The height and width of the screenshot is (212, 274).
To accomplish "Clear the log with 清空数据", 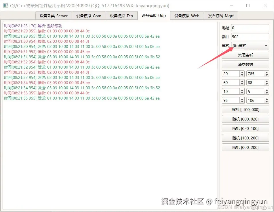I will tap(245, 64).
